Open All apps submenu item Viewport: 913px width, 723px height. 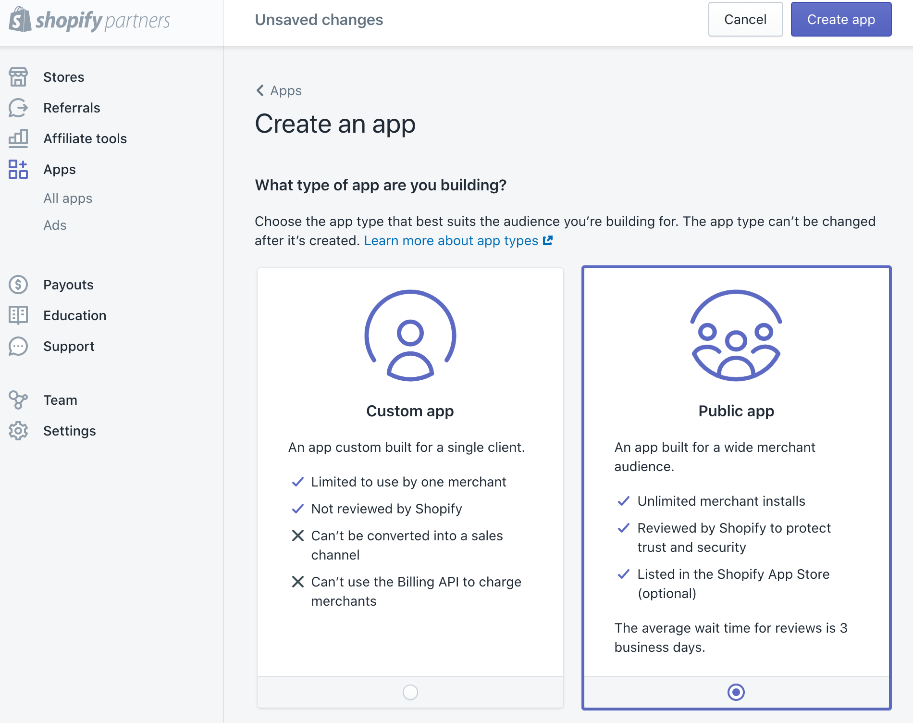68,198
